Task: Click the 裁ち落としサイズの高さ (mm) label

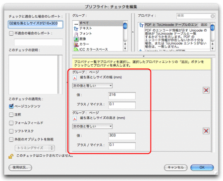Action: tap(103, 118)
